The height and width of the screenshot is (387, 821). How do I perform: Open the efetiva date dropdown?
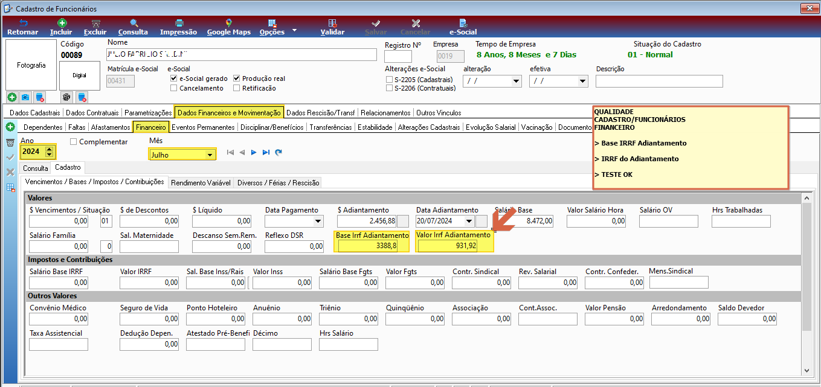point(583,81)
